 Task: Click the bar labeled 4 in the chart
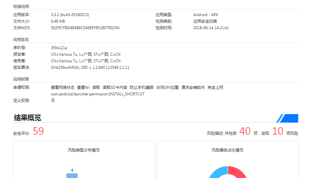tap(72, 176)
